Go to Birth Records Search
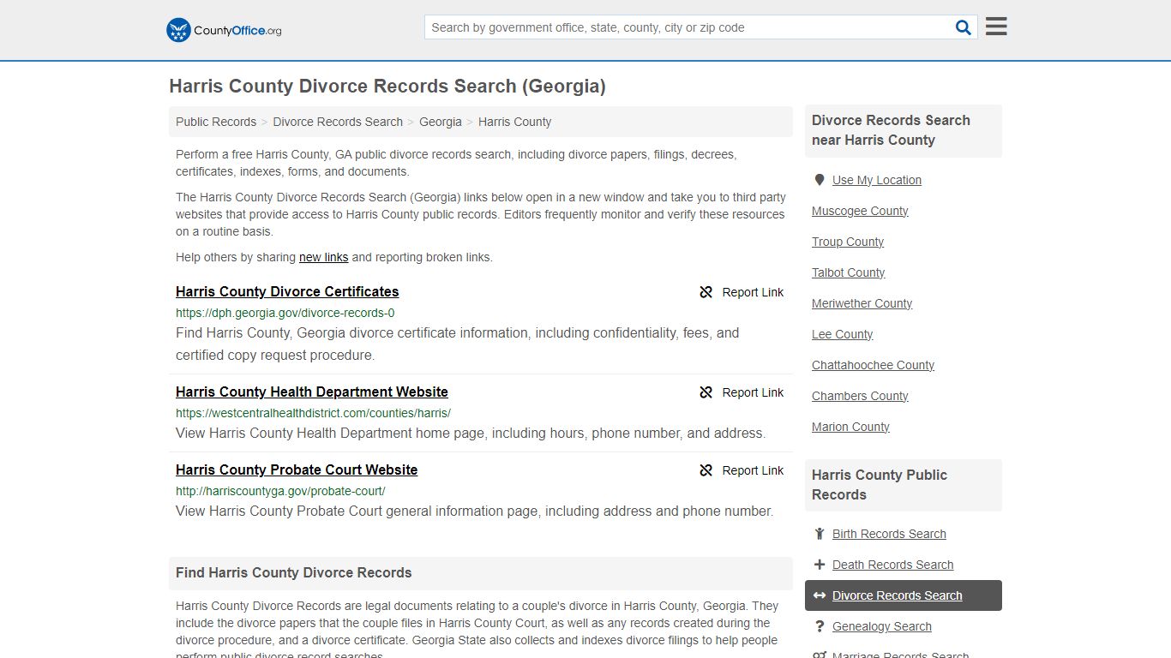 coord(889,534)
